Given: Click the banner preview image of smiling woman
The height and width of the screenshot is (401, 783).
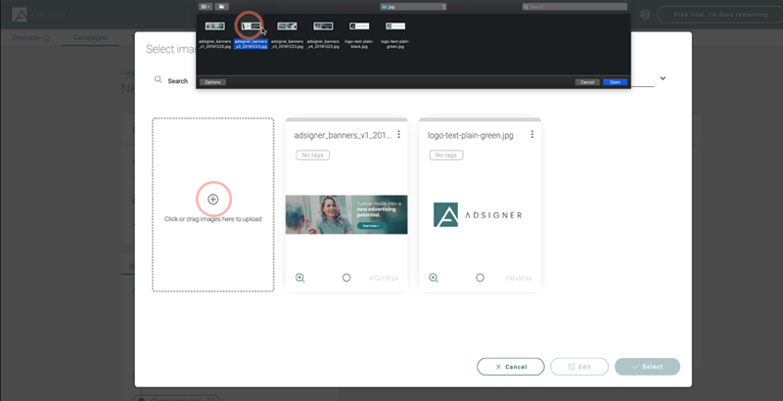Looking at the screenshot, I should tap(346, 214).
